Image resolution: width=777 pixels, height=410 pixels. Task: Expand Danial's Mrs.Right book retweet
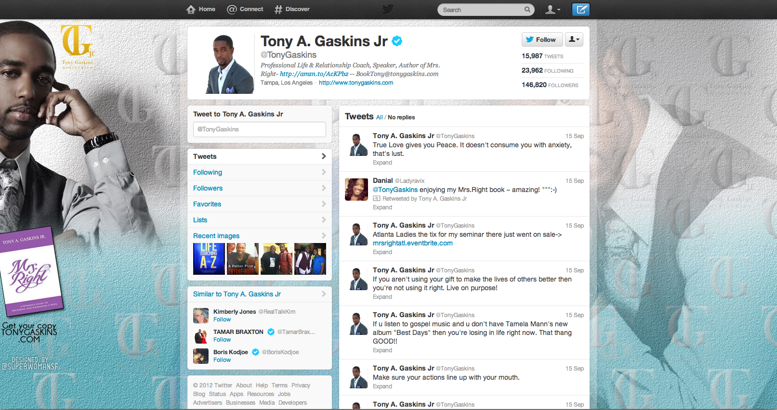click(382, 207)
